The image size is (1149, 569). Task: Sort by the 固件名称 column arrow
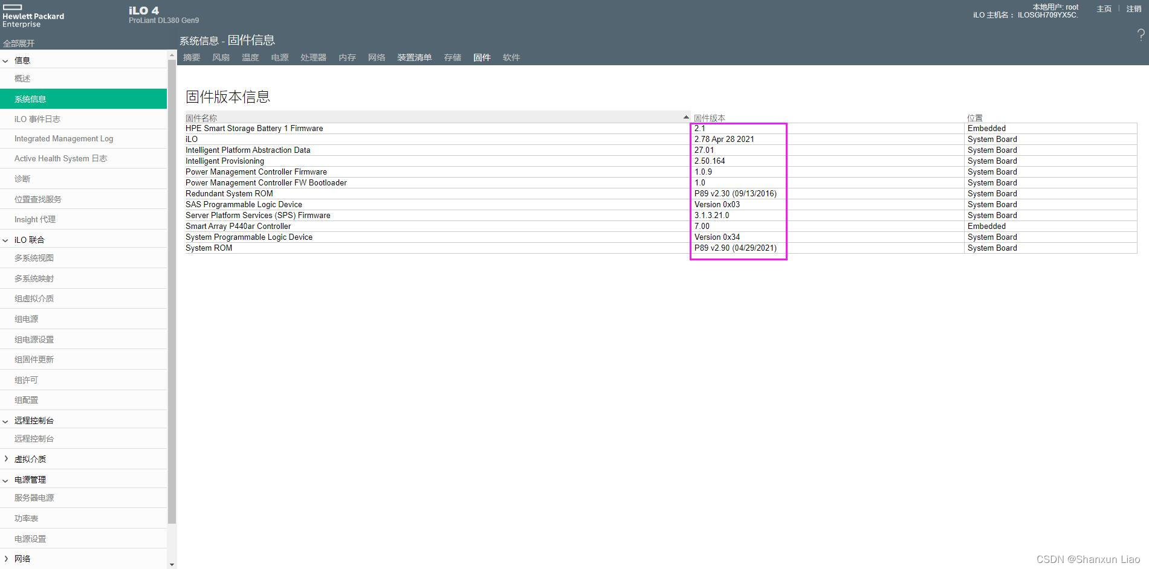coord(686,117)
